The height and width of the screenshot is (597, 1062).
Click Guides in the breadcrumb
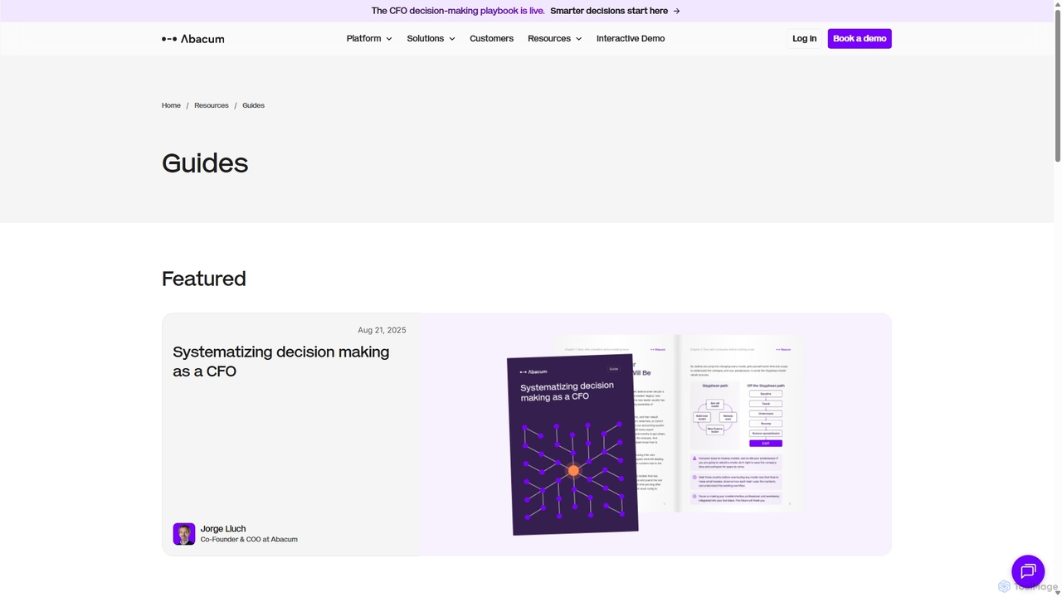253,105
